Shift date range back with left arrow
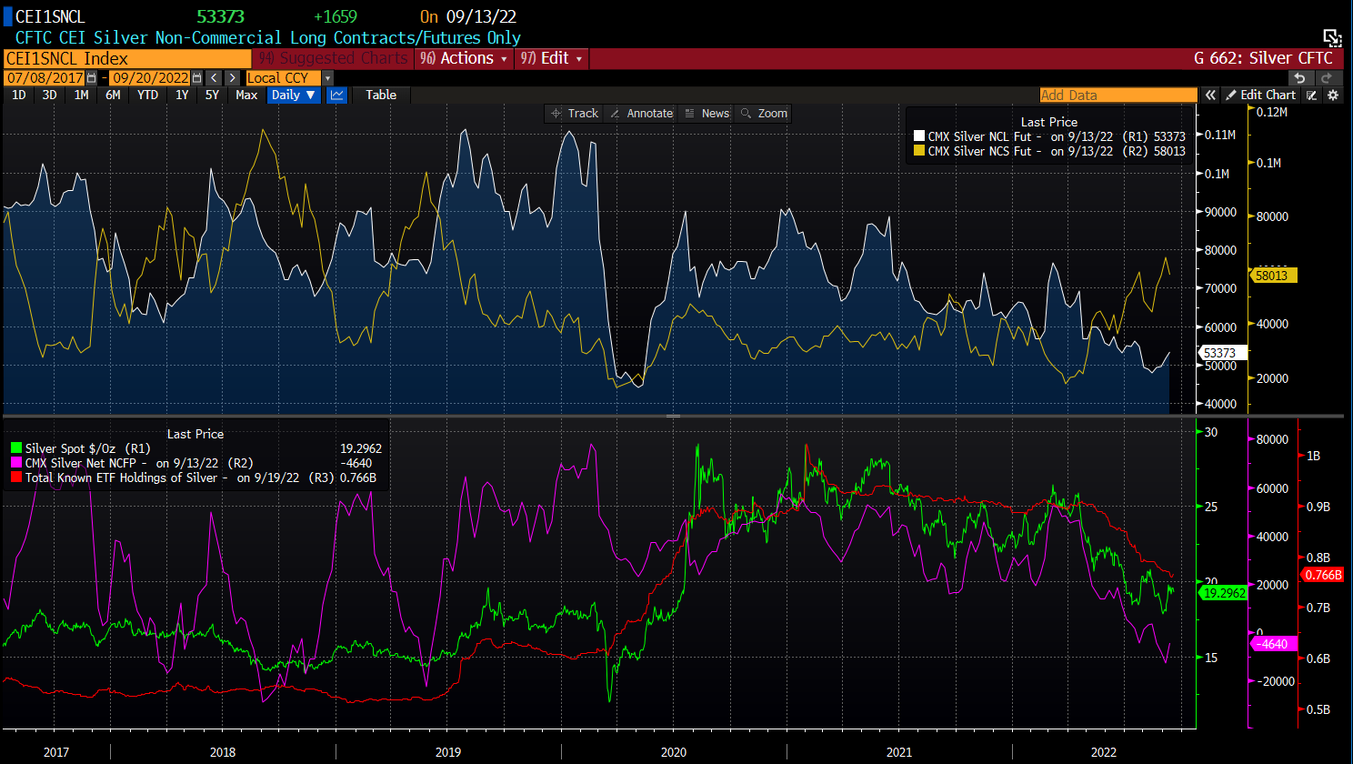1353x764 pixels. [214, 78]
